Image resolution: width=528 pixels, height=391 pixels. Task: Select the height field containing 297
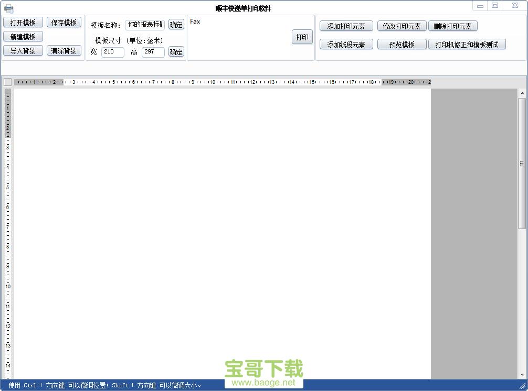coord(153,51)
